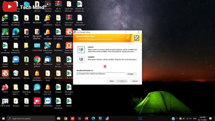Select the Open Book Test folder
215x121 pixels.
pyautogui.click(x=27, y=89)
